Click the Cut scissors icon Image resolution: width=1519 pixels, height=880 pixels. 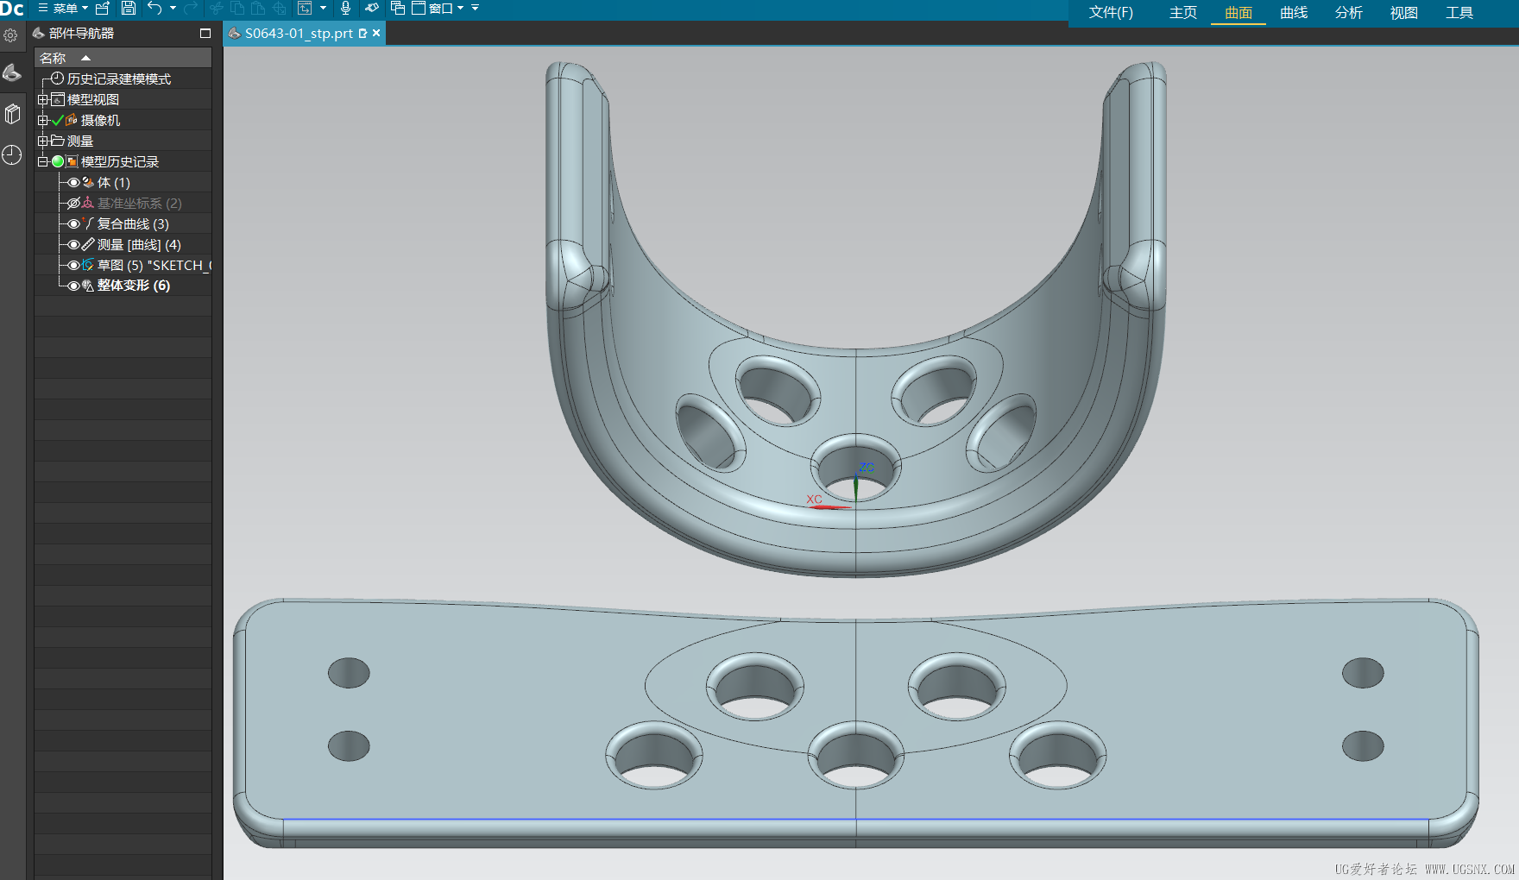(x=216, y=9)
